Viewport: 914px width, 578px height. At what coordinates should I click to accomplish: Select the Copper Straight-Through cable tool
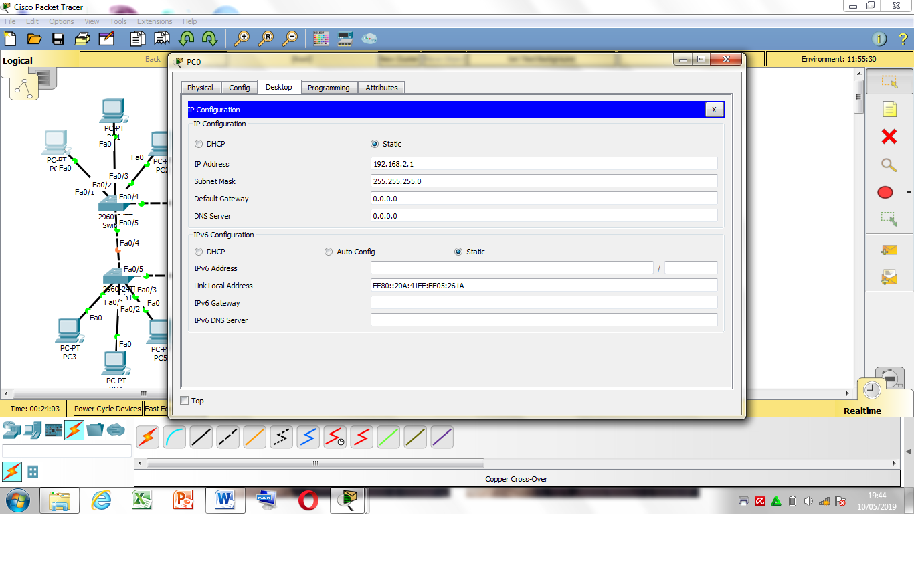201,437
